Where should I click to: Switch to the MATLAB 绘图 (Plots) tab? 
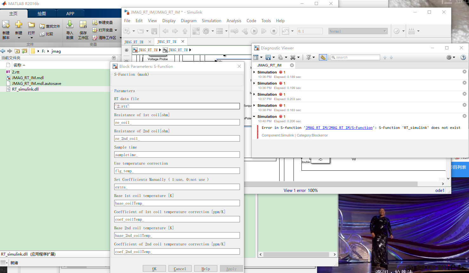tap(42, 14)
